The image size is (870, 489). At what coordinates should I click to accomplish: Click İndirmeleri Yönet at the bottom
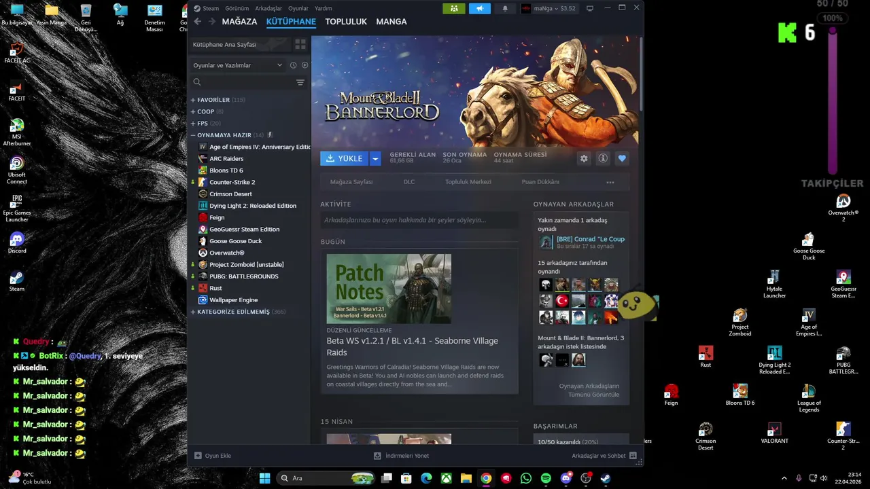tap(402, 456)
